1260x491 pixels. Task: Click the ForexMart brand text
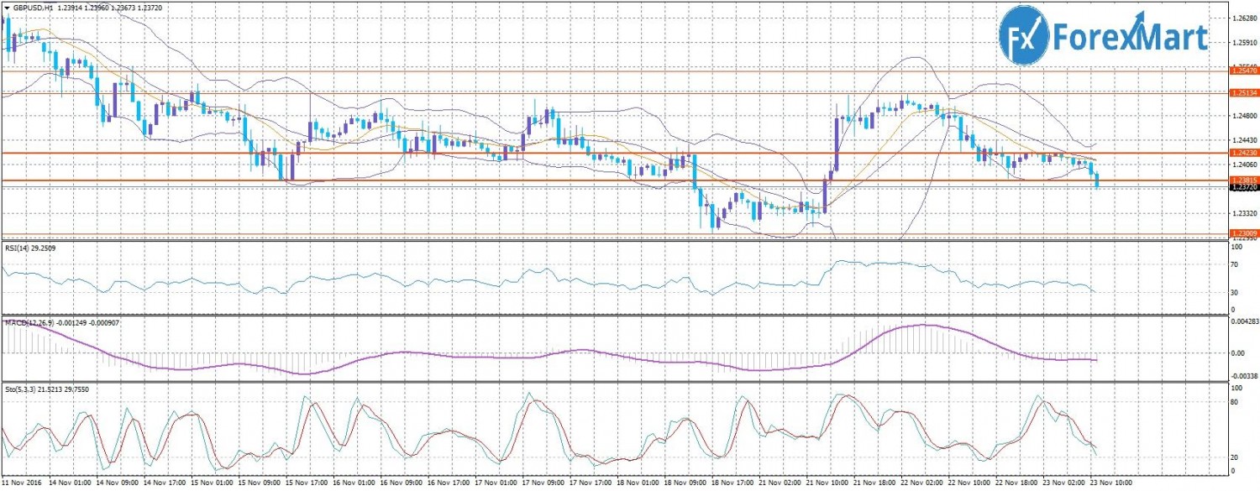click(x=1131, y=39)
